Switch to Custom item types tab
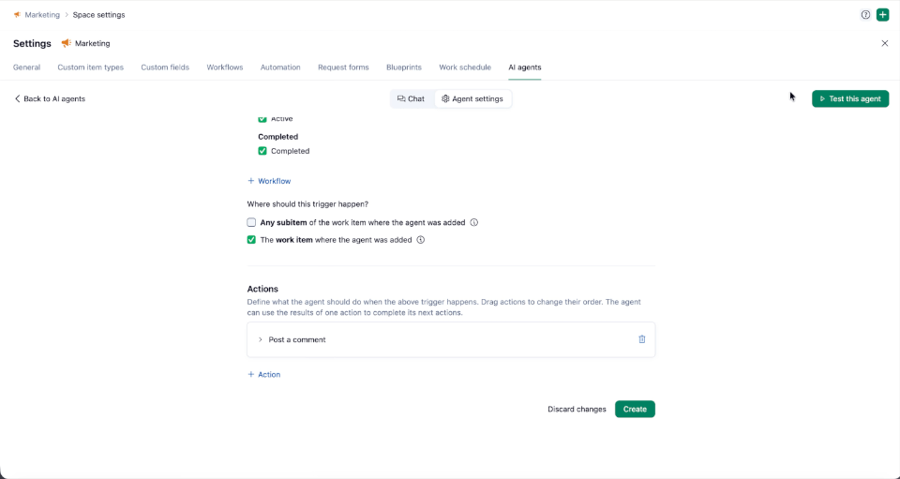This screenshot has width=900, height=479. [x=91, y=67]
